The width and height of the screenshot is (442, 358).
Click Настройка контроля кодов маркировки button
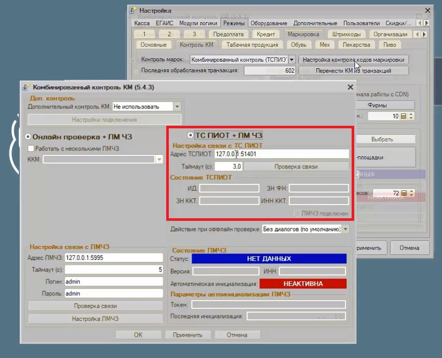coord(354,60)
